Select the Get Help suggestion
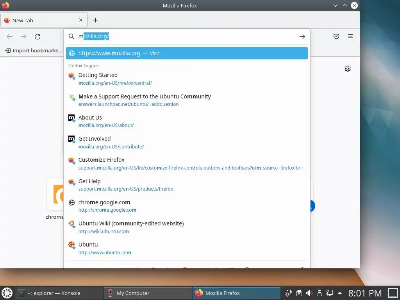Screen dimensions: 400x300 coord(187,185)
